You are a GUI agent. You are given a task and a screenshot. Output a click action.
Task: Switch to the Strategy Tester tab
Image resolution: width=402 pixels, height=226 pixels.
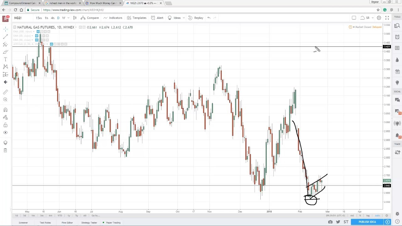pos(89,223)
